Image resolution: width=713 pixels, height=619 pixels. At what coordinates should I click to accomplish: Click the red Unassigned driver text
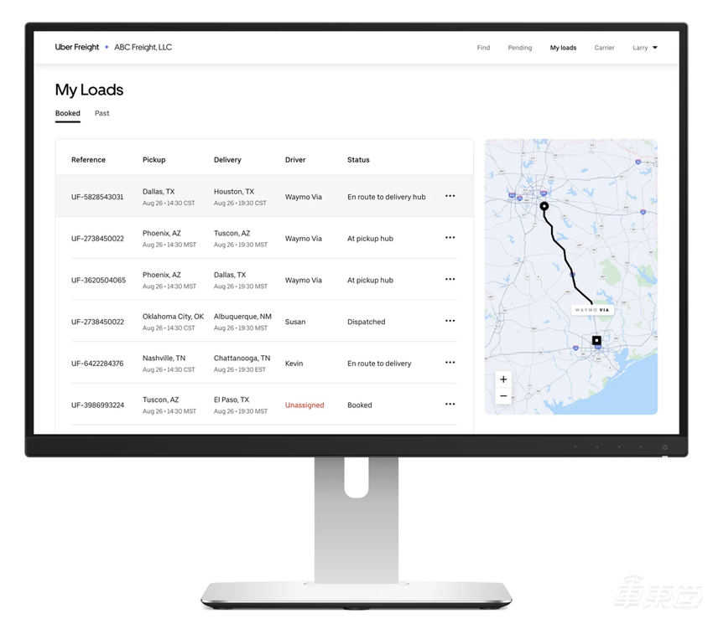[x=304, y=405]
